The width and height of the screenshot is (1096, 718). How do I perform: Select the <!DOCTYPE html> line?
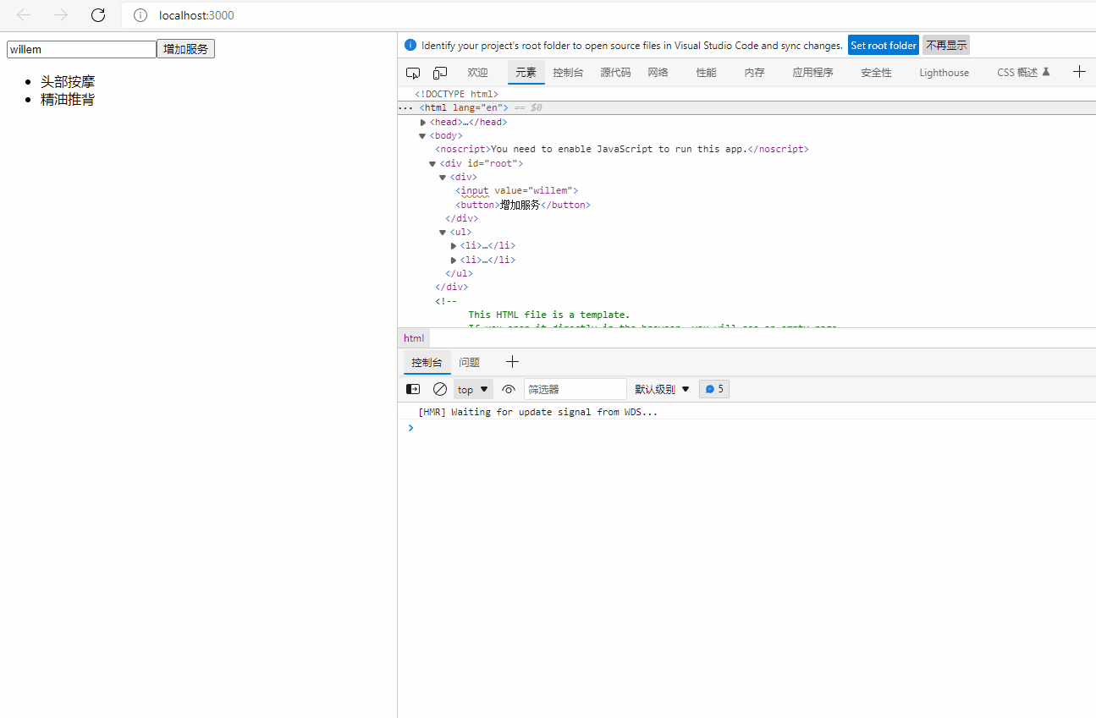pos(457,94)
